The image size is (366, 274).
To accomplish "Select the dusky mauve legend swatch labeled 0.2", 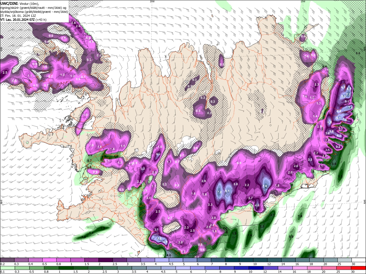I will 7,260.
